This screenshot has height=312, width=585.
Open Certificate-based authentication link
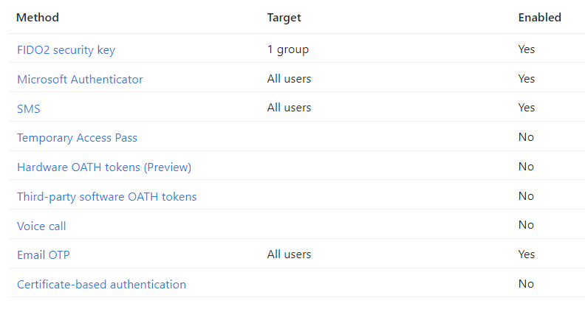click(x=101, y=285)
